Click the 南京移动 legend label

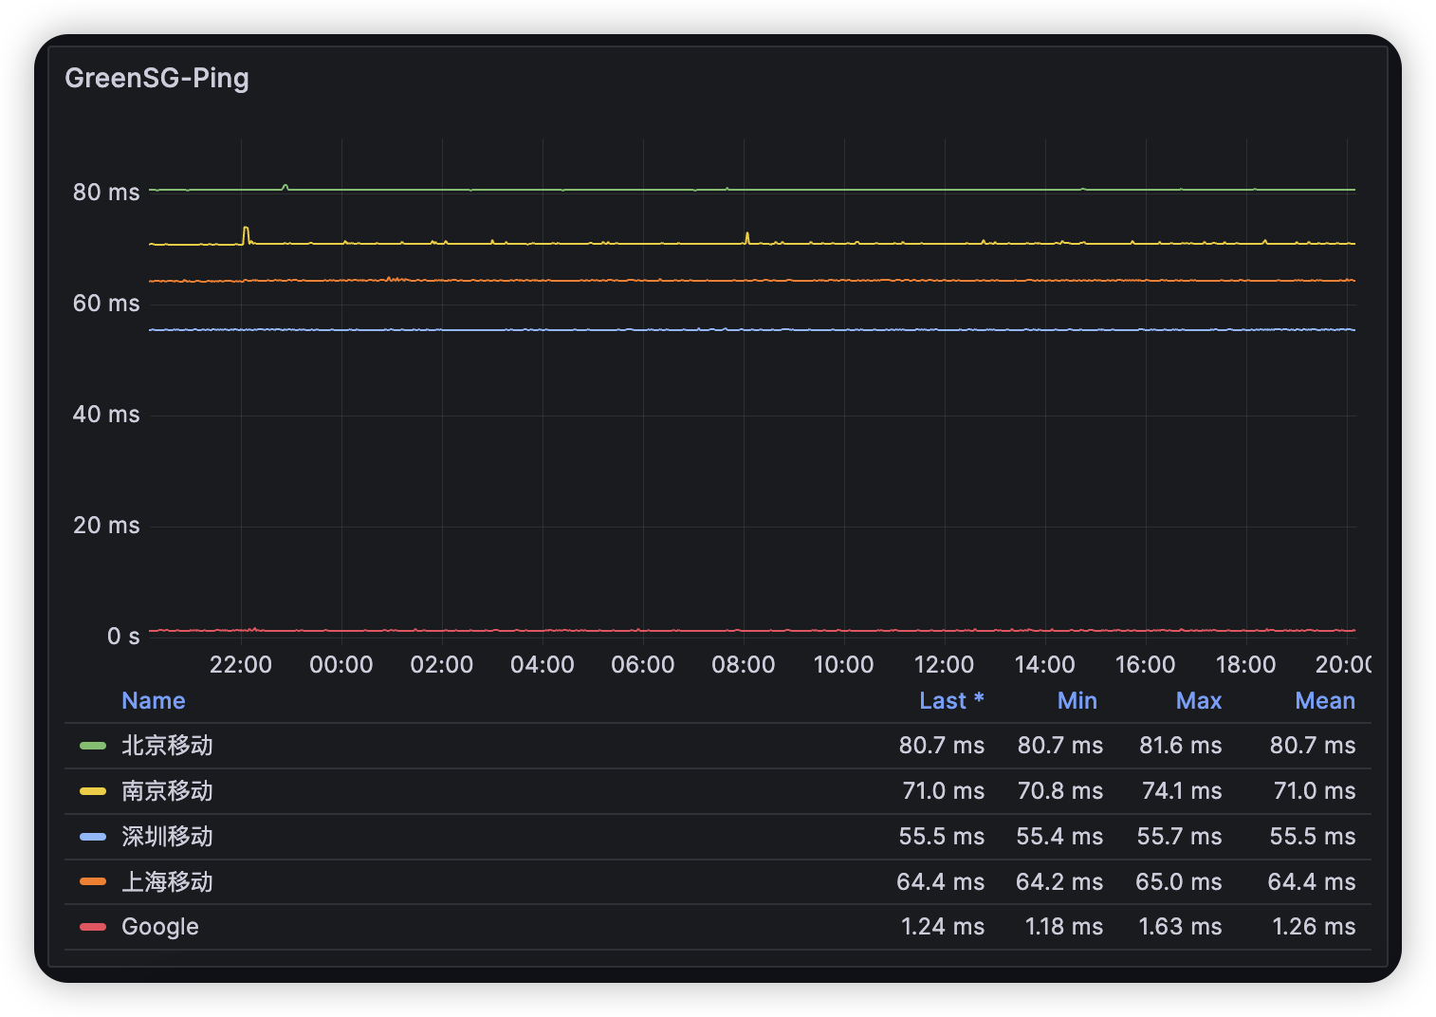click(x=168, y=791)
